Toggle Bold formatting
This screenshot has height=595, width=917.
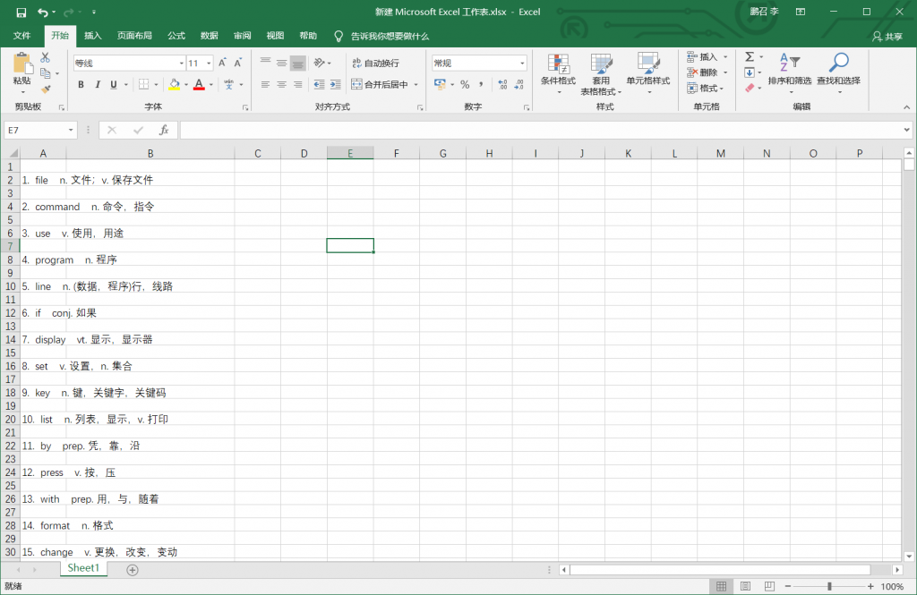(x=81, y=85)
